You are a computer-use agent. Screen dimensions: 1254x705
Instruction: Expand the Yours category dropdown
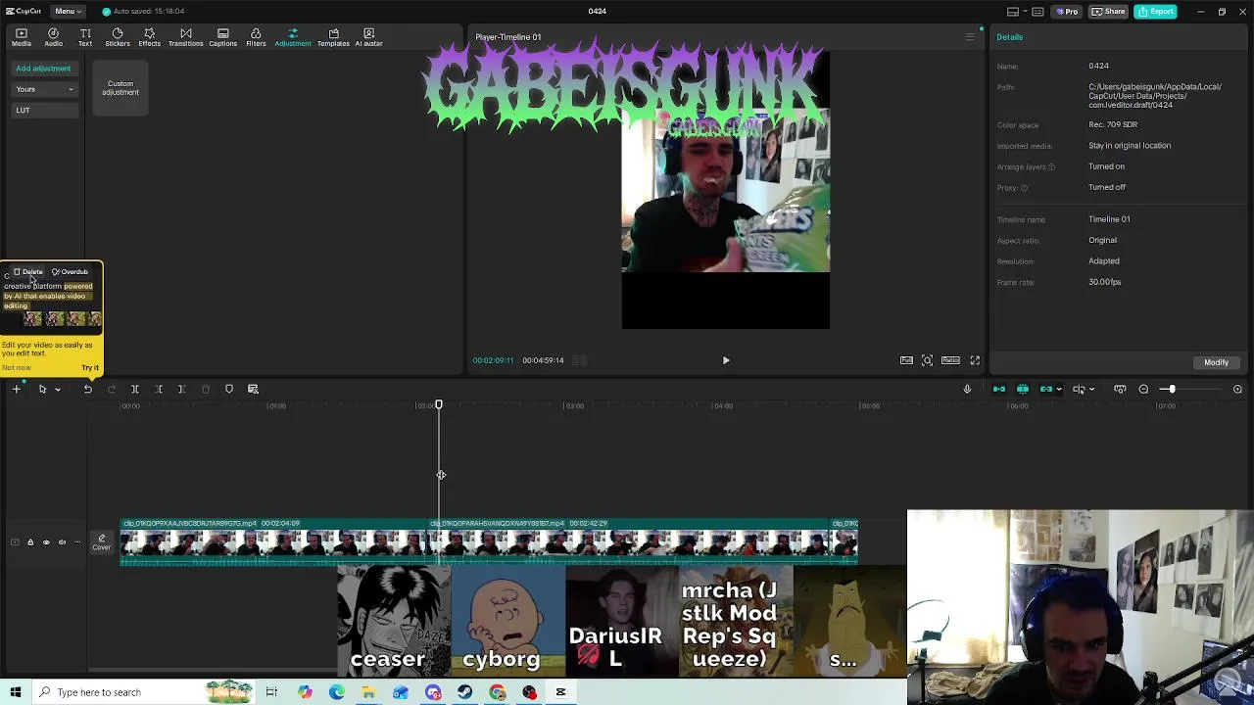pyautogui.click(x=45, y=89)
